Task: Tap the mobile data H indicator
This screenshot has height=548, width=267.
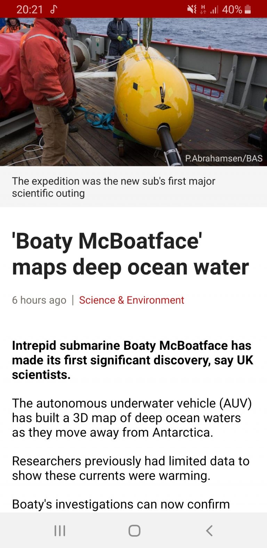Action: 203,9
